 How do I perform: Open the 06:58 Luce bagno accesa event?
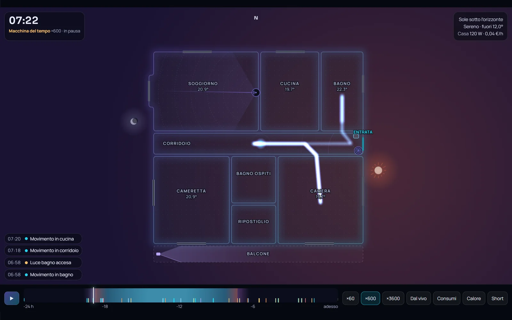click(43, 262)
